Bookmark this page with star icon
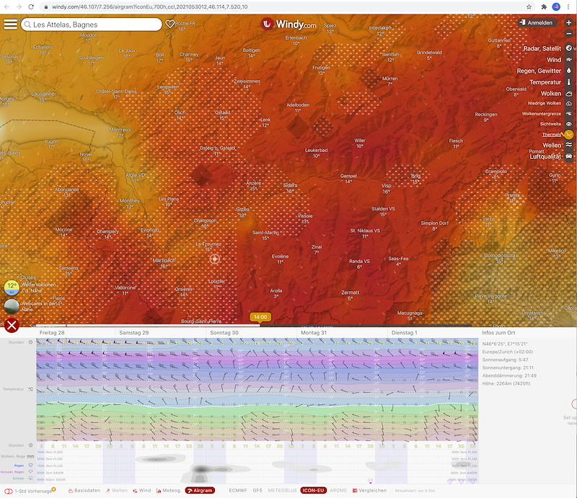The image size is (577, 498). tap(529, 6)
